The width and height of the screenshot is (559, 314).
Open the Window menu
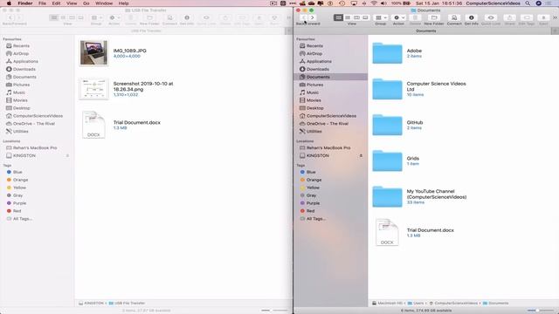pos(104,3)
